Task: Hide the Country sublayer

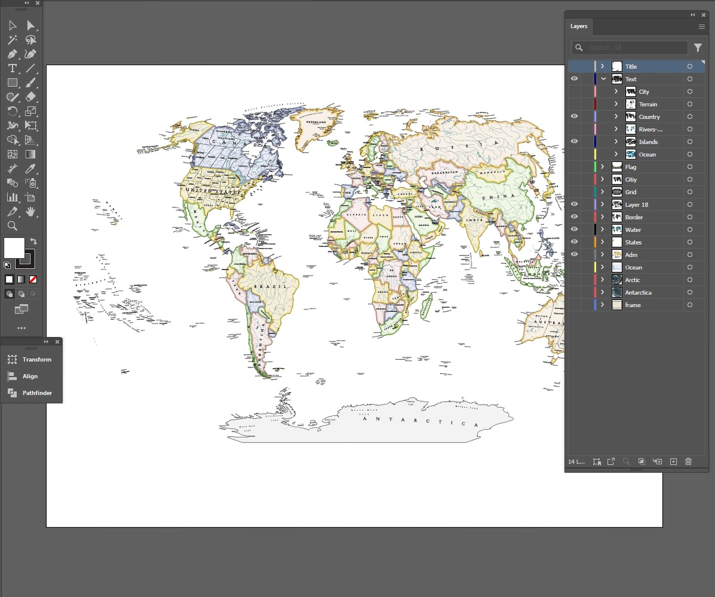Action: pyautogui.click(x=574, y=116)
